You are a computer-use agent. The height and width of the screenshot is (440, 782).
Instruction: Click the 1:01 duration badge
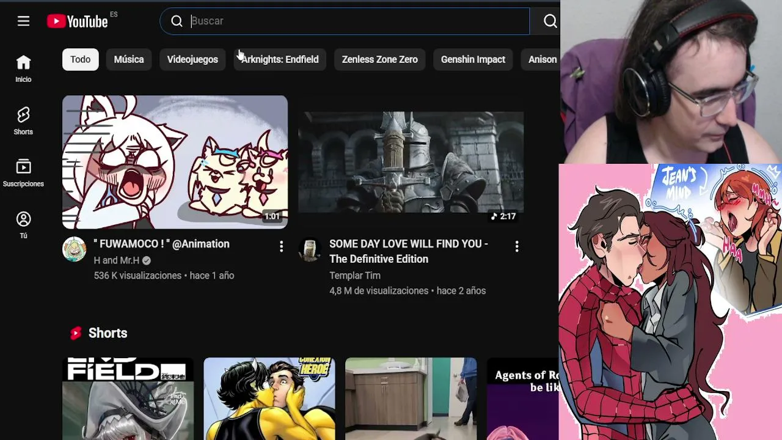coord(272,216)
